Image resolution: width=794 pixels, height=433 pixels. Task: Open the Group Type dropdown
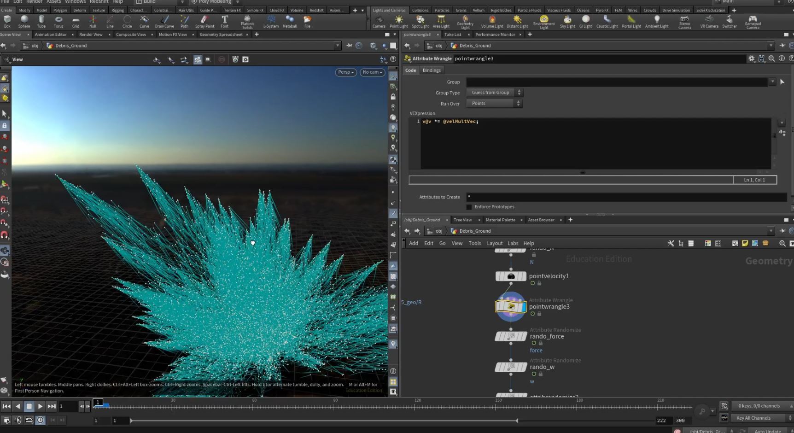[x=494, y=93]
